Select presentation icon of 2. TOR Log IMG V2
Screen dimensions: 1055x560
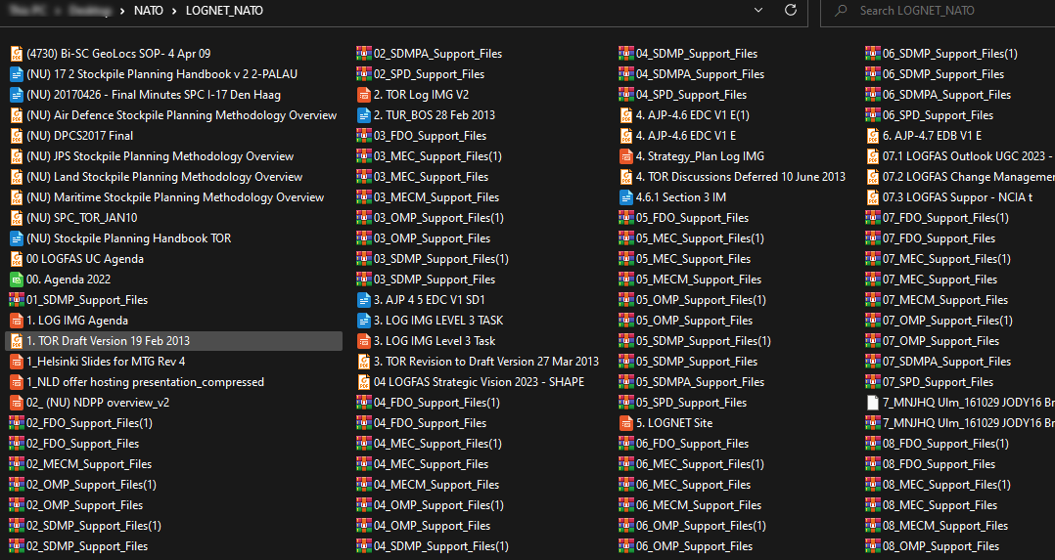coord(364,95)
